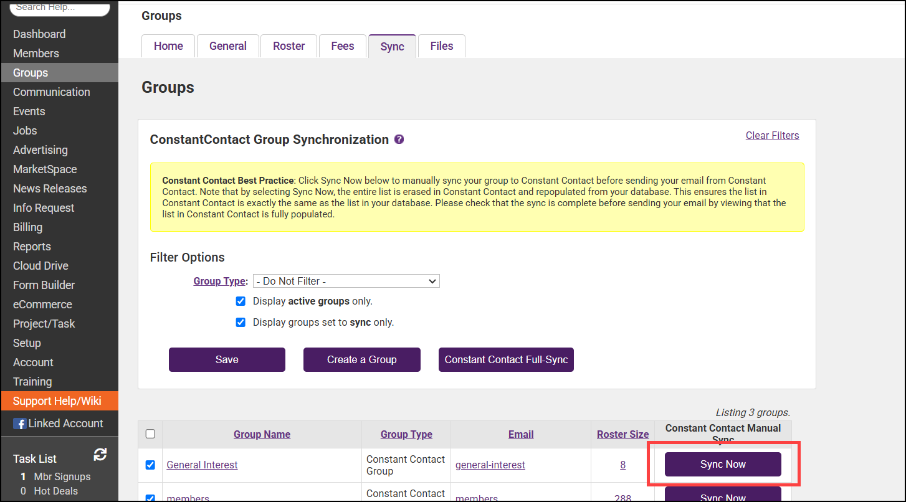Click the Create a Group button

[362, 360]
